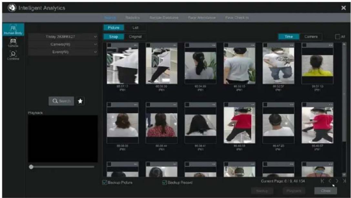Jump to the first results page
Viewport: 351px width, 198px height.
pyautogui.click(x=323, y=181)
